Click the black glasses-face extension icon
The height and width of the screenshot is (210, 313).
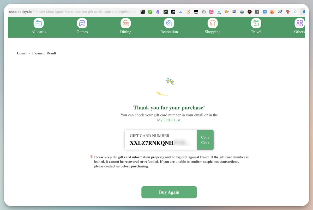196,12
